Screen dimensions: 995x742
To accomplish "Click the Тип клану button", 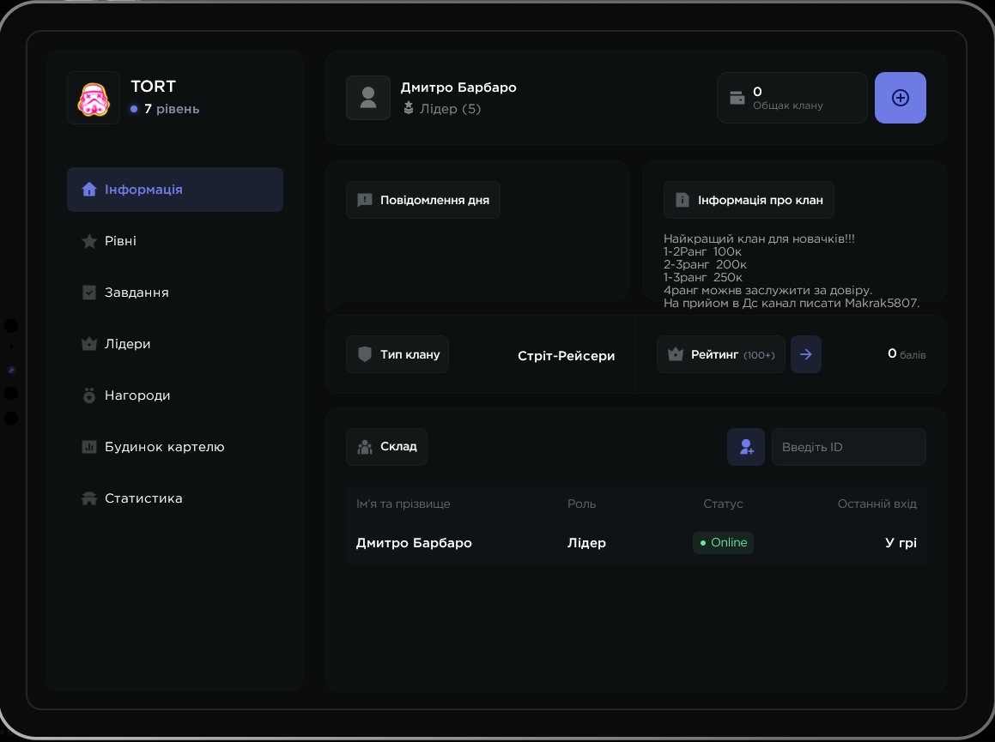I will tap(397, 354).
